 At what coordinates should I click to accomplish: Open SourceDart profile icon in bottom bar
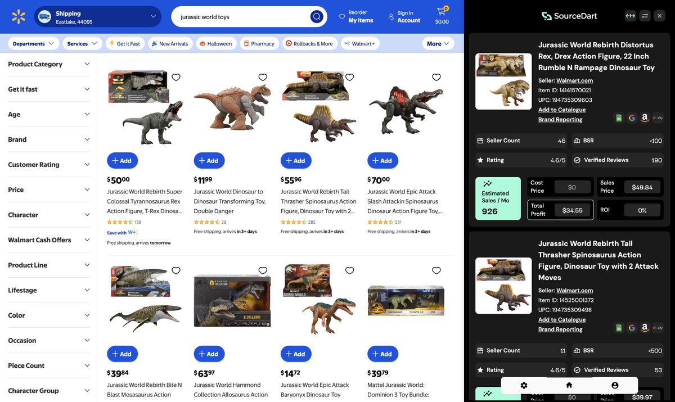[x=615, y=385]
